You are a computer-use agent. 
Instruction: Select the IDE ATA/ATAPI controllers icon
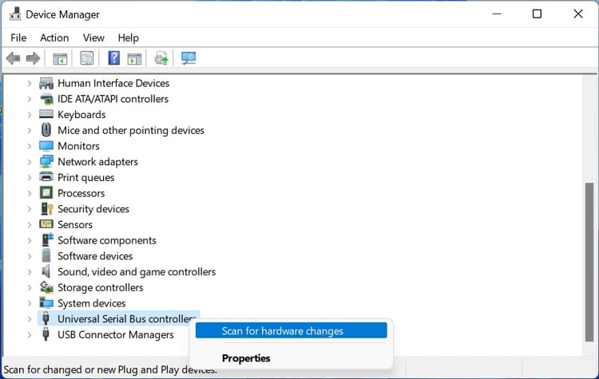[x=46, y=99]
